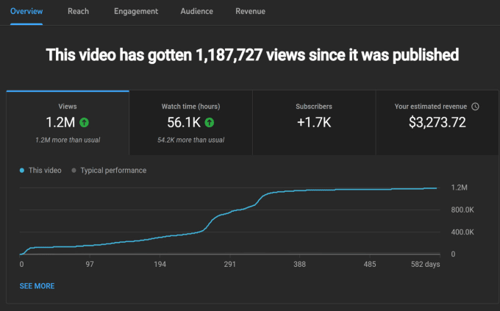Click the gray Typical performance legend dot
The width and height of the screenshot is (500, 311).
click(x=74, y=171)
